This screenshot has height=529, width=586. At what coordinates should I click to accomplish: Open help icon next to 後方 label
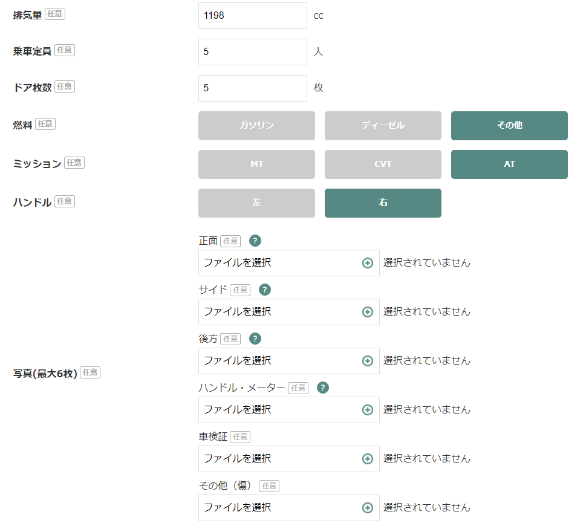click(255, 339)
